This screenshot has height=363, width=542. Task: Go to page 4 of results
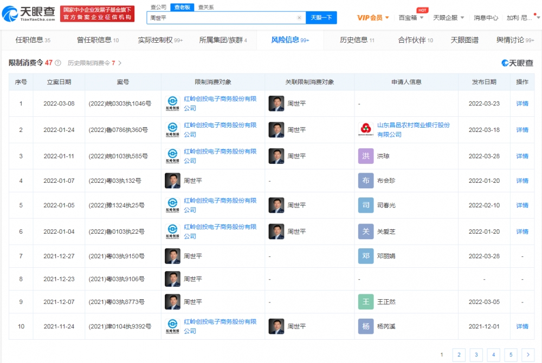pos(494,355)
